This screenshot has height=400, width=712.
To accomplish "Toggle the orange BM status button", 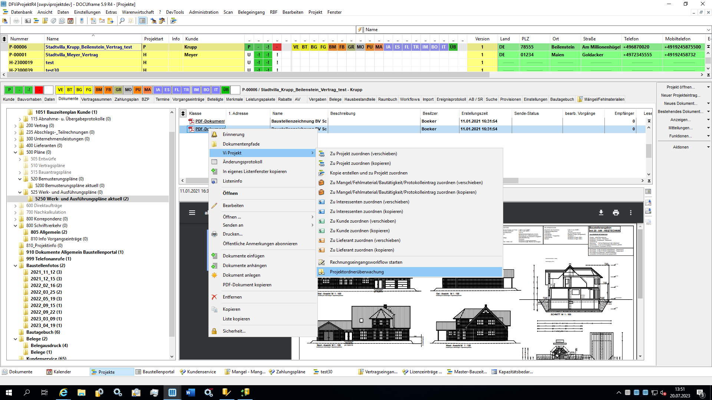I will pyautogui.click(x=99, y=90).
